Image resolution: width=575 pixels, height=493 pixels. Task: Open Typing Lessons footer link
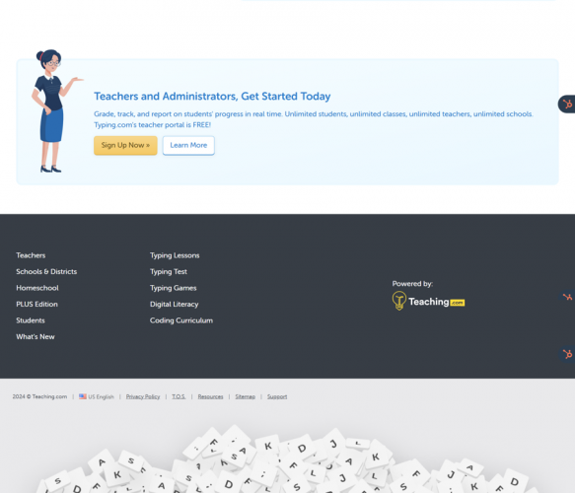click(x=175, y=255)
